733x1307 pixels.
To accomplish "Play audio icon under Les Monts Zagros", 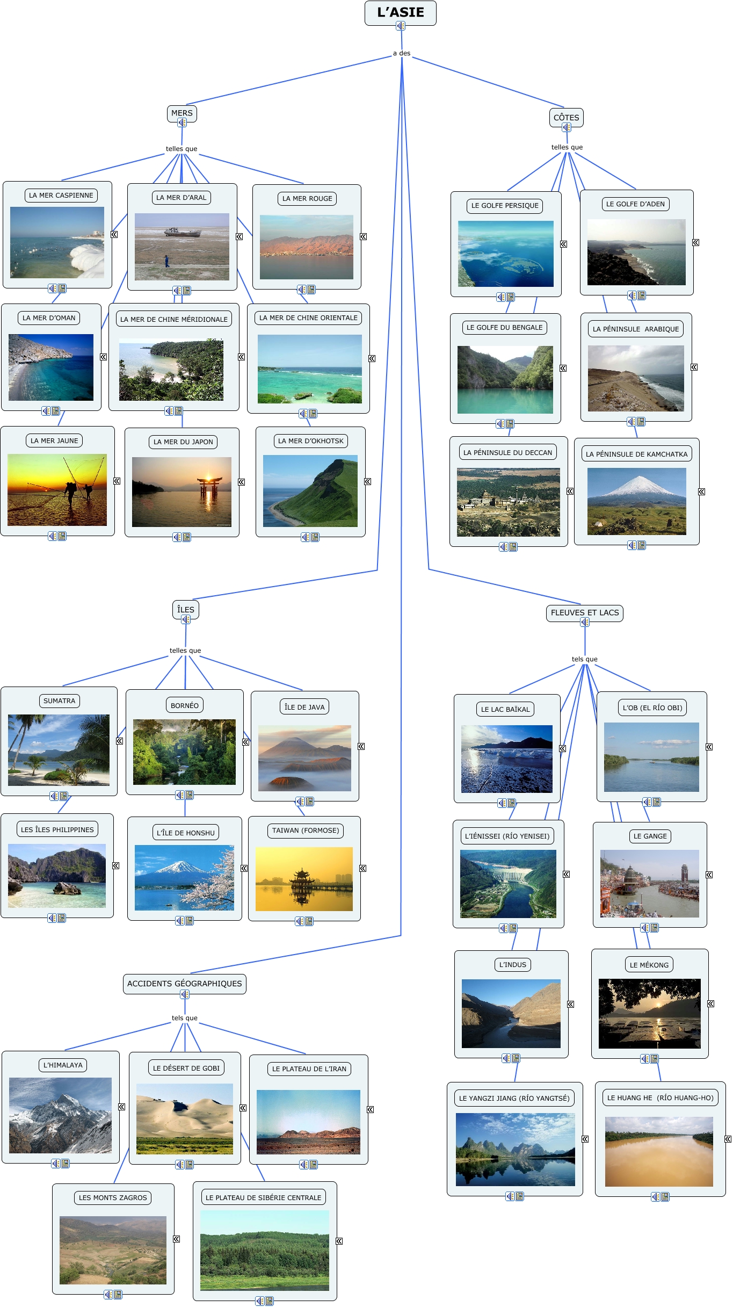I will click(108, 1295).
